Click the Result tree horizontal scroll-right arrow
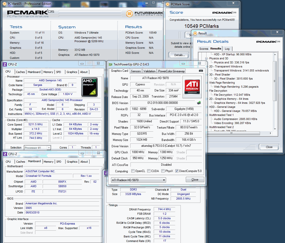Viewport: 285px width, 243px height. (x=270, y=133)
